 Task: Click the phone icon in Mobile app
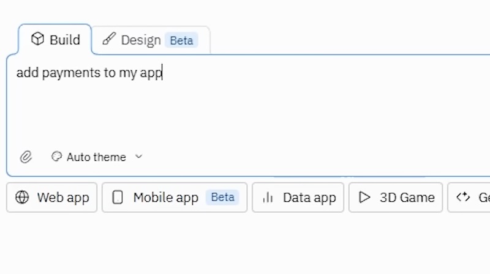[118, 198]
